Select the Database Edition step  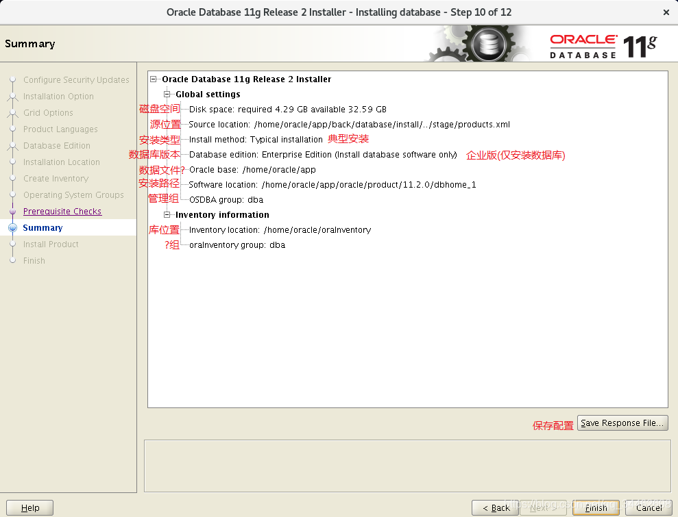57,146
